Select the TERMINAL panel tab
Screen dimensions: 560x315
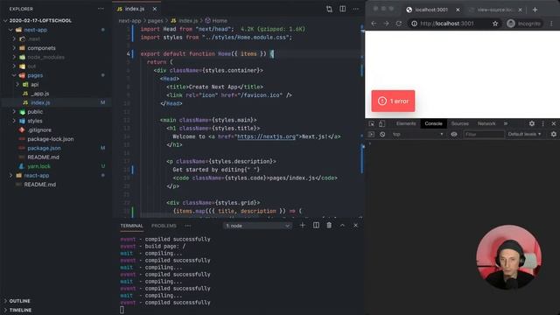[131, 226]
